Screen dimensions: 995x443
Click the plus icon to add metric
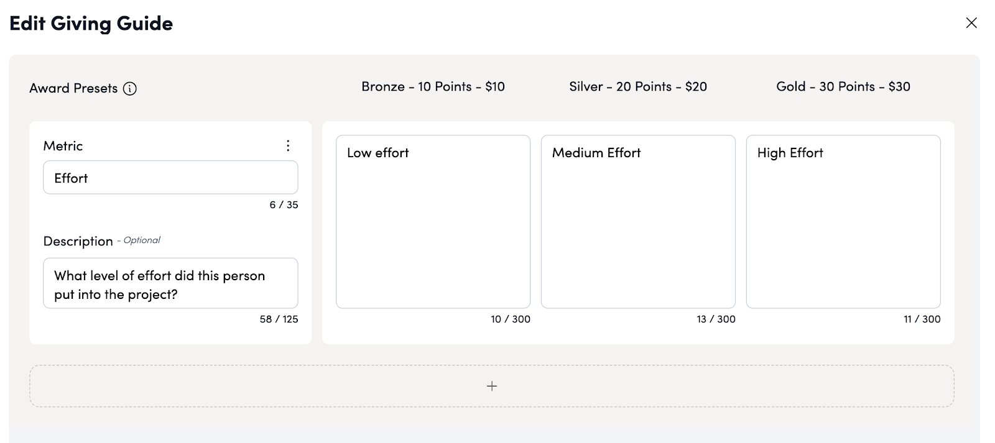tap(492, 386)
